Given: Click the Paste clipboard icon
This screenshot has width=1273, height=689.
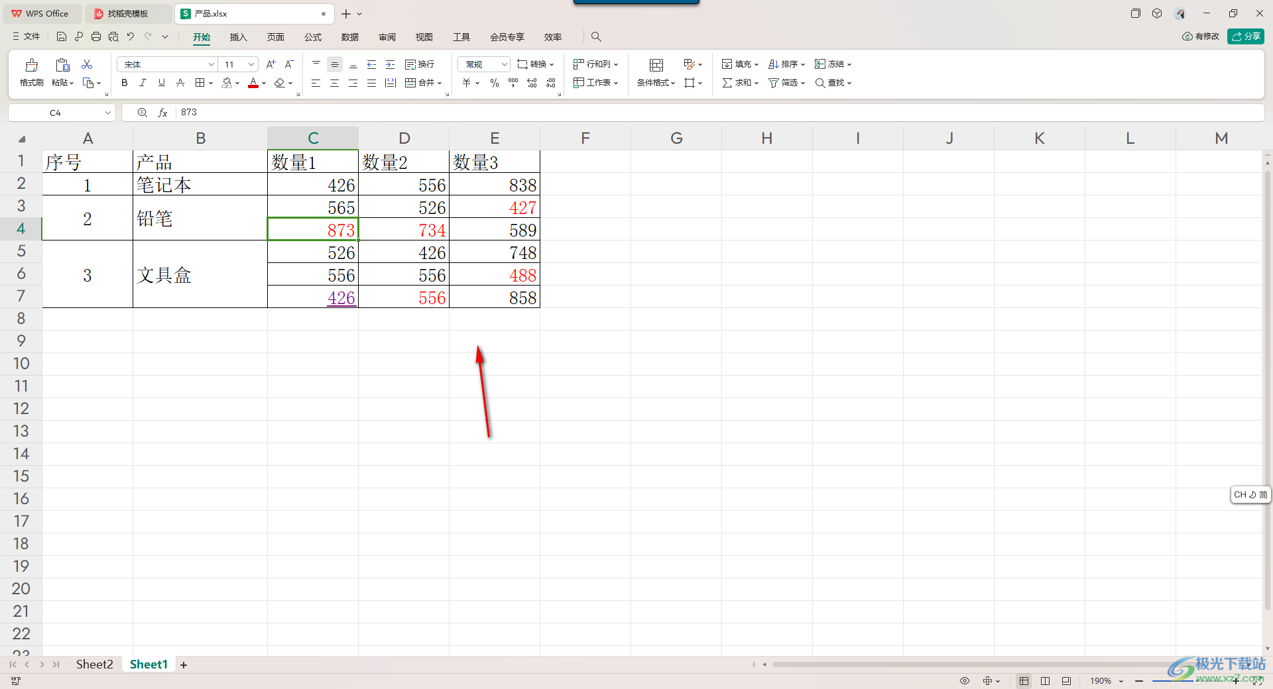Looking at the screenshot, I should [62, 65].
